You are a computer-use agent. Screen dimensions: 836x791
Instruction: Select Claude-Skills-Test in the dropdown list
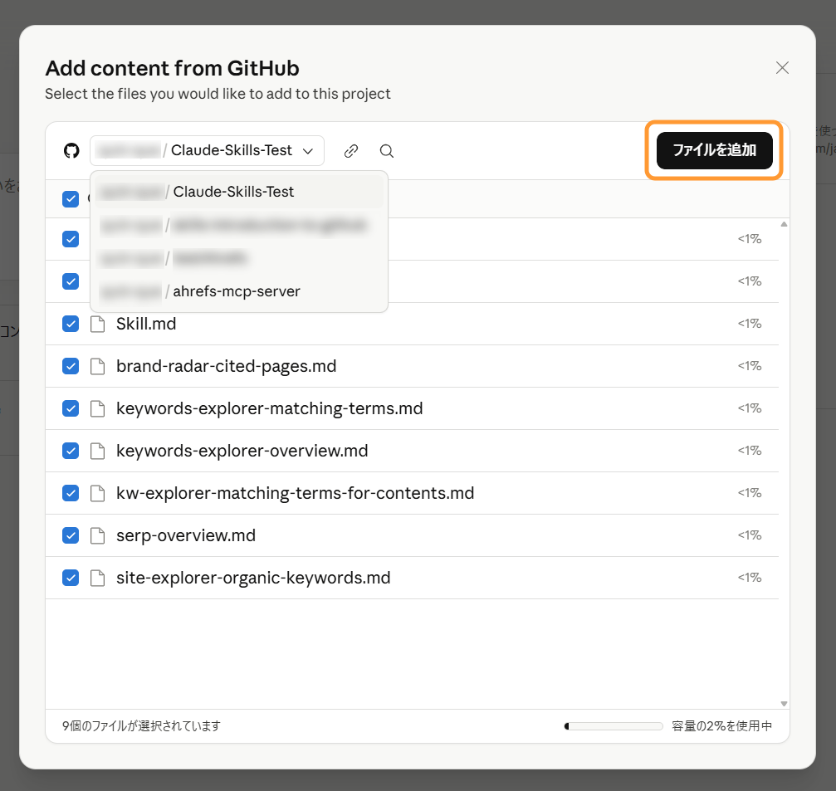click(x=234, y=192)
